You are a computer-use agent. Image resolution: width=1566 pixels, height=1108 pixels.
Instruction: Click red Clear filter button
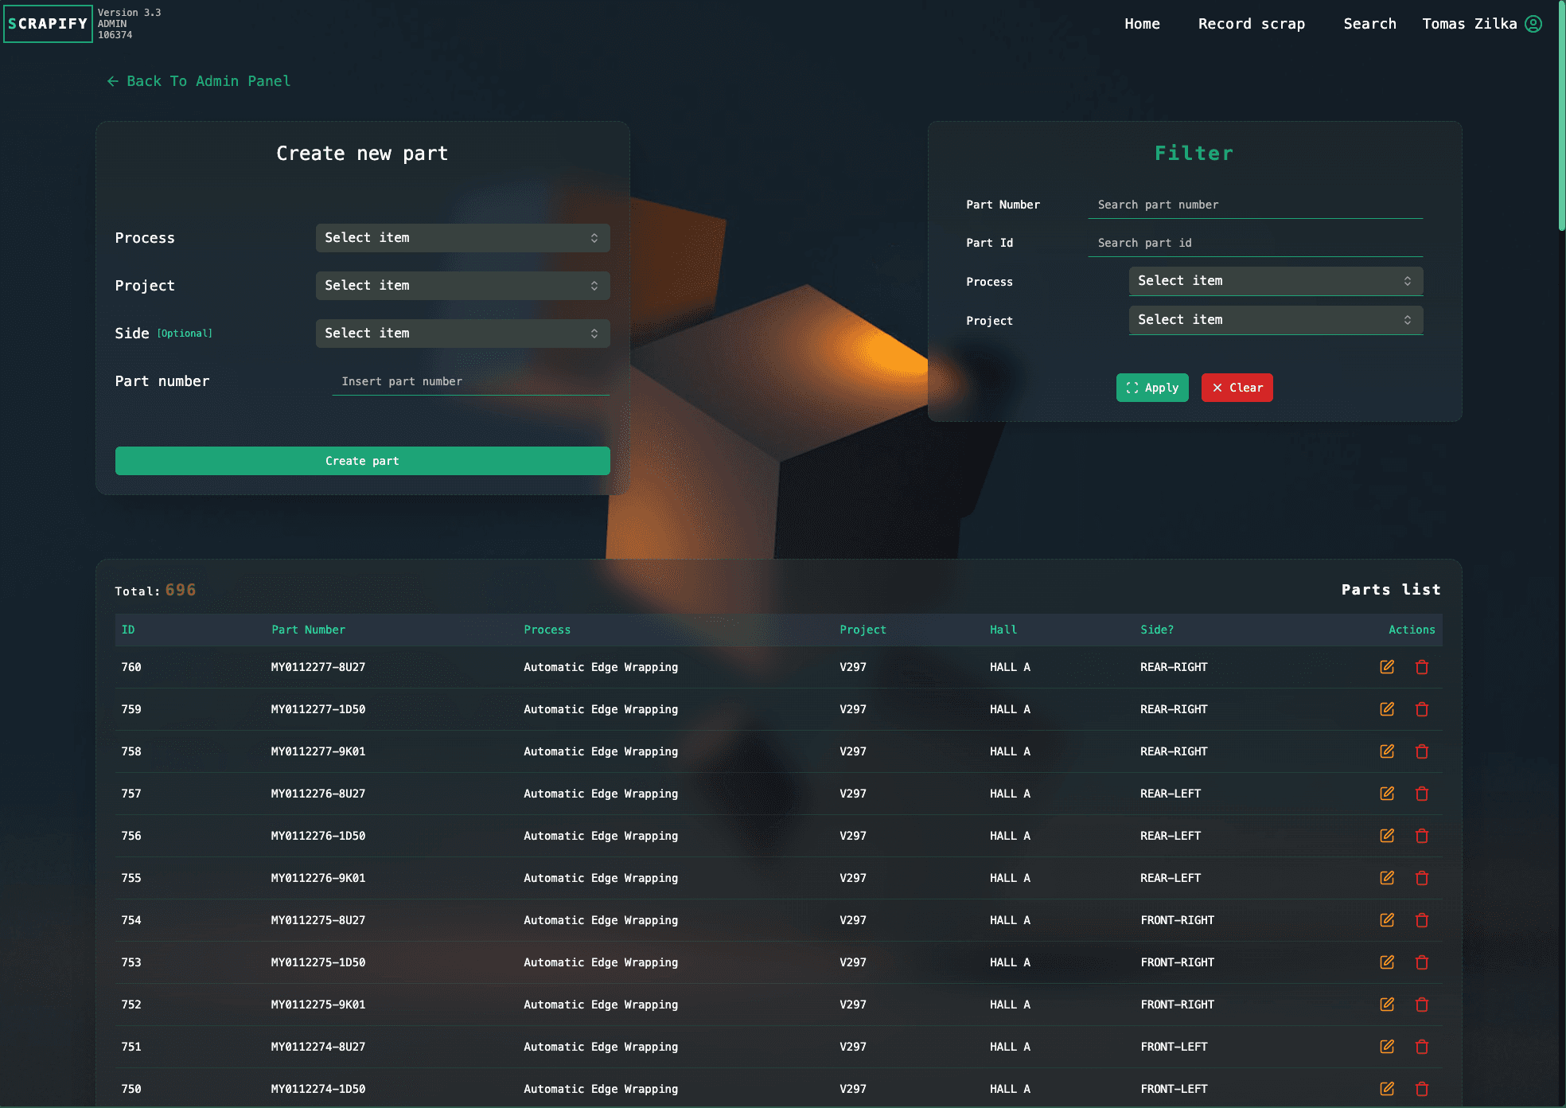(1237, 388)
